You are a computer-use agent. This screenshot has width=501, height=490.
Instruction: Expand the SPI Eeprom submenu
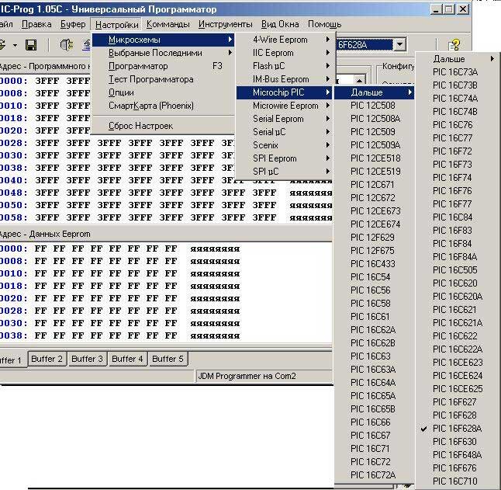285,158
